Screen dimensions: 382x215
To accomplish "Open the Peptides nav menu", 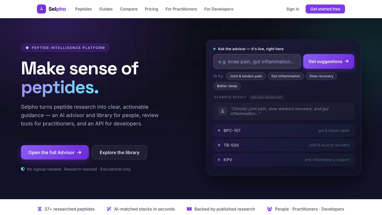I will pos(84,9).
